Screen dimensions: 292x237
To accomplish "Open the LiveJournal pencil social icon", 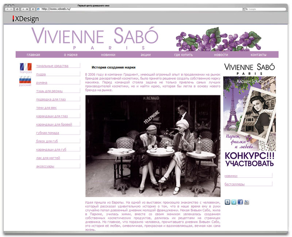I will coord(246,202).
